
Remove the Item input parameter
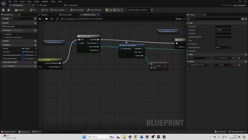coord(239,58)
